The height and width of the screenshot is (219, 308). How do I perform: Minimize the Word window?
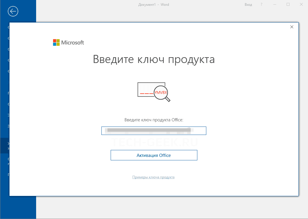tap(275, 5)
